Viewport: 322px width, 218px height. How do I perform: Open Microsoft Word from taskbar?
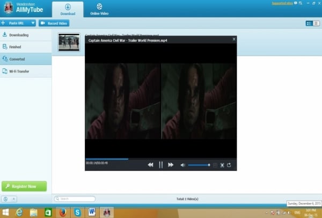(92, 212)
